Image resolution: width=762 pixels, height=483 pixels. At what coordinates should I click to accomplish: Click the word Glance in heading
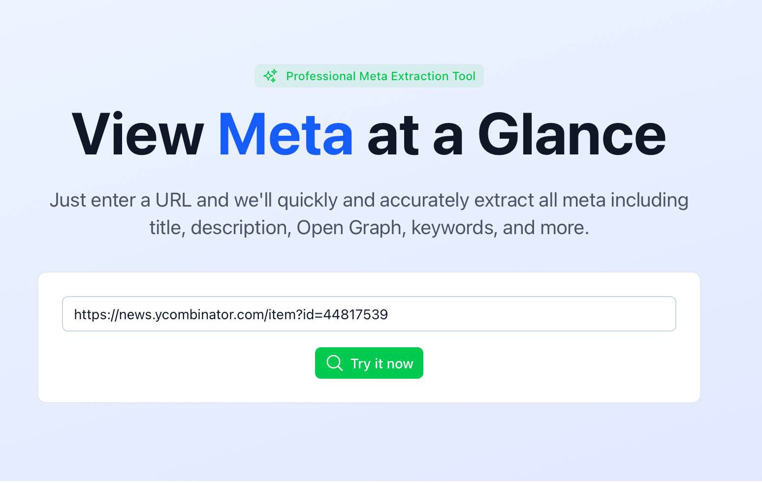click(x=571, y=135)
